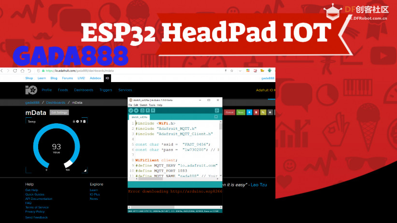This screenshot has height=223, width=397.
Task: Open the Arduino Help menu
Action: 159,105
